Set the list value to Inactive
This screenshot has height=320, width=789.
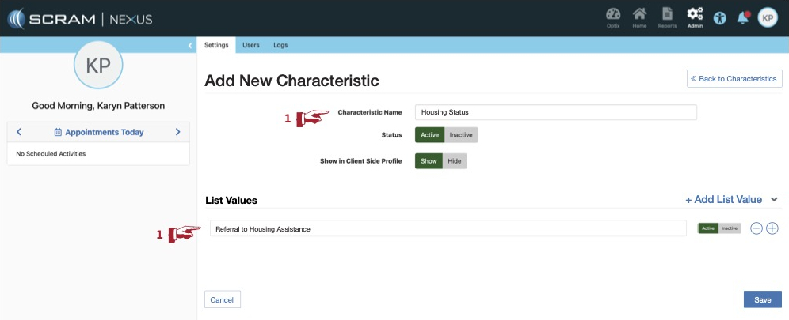[730, 228]
